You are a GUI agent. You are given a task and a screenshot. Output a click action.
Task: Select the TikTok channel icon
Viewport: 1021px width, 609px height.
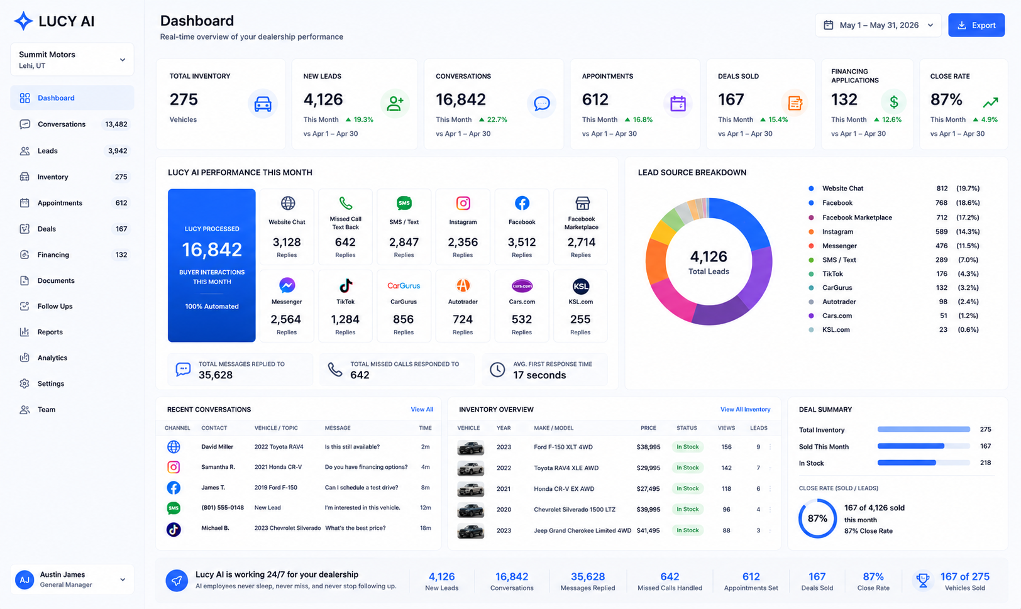pos(346,285)
